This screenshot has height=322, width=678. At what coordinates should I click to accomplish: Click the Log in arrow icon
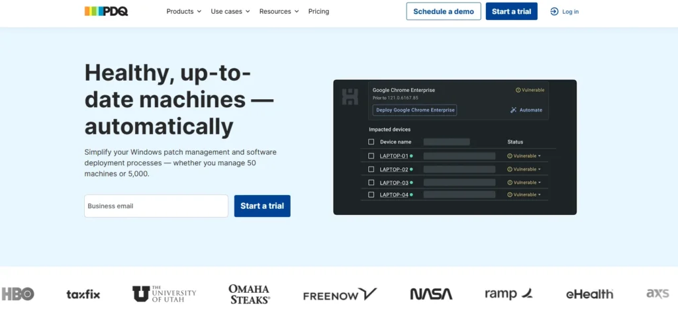click(554, 12)
